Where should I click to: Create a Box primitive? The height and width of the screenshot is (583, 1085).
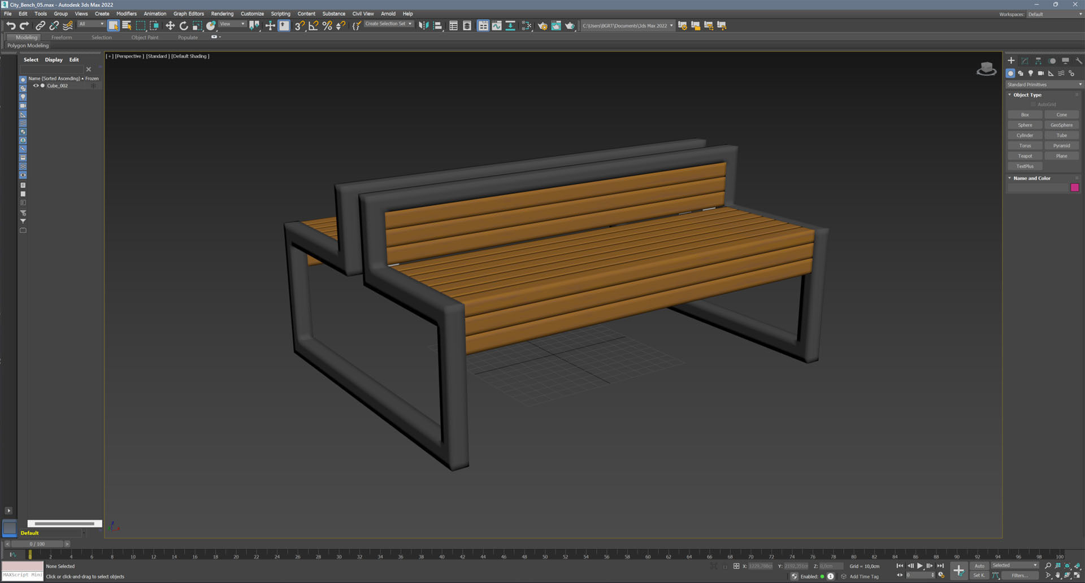tap(1025, 115)
